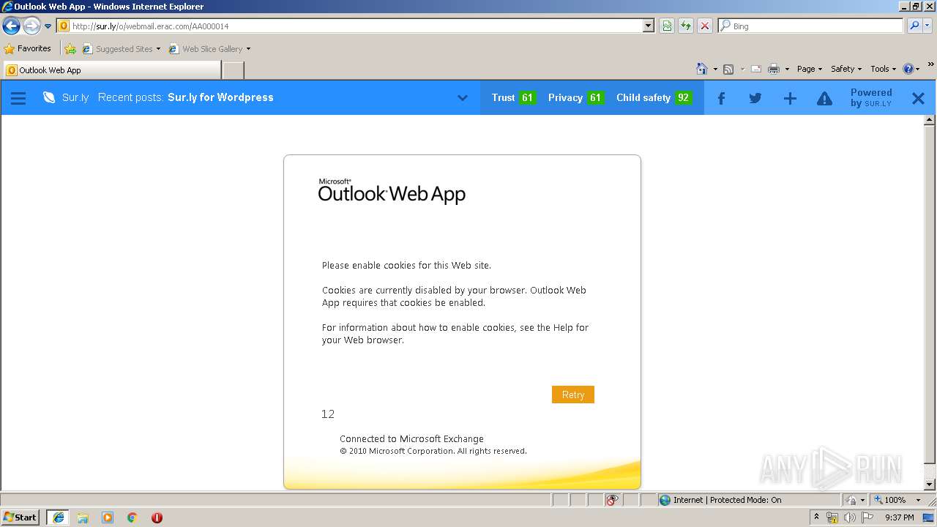Screen dimensions: 937x527
Task: Show hidden tray icons arrow
Action: 816,517
